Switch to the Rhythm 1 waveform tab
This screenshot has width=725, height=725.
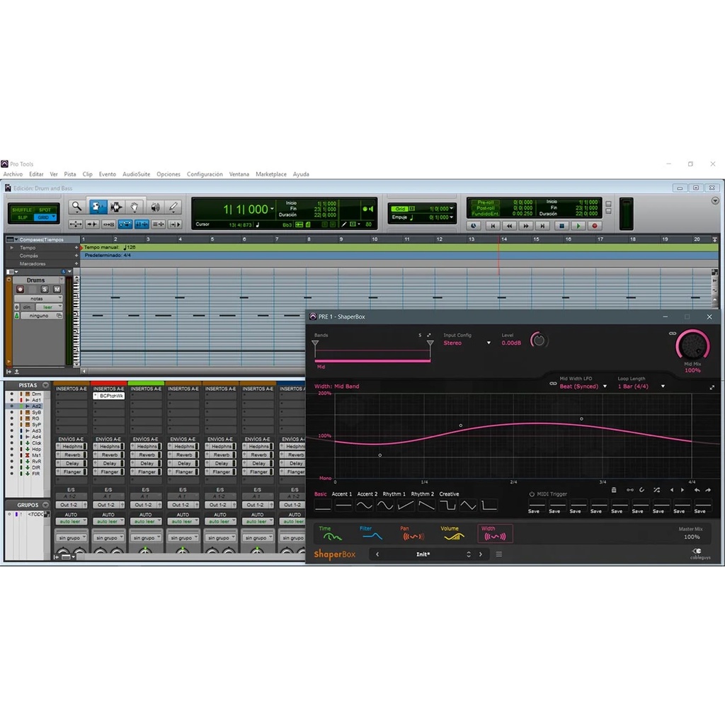(x=394, y=494)
